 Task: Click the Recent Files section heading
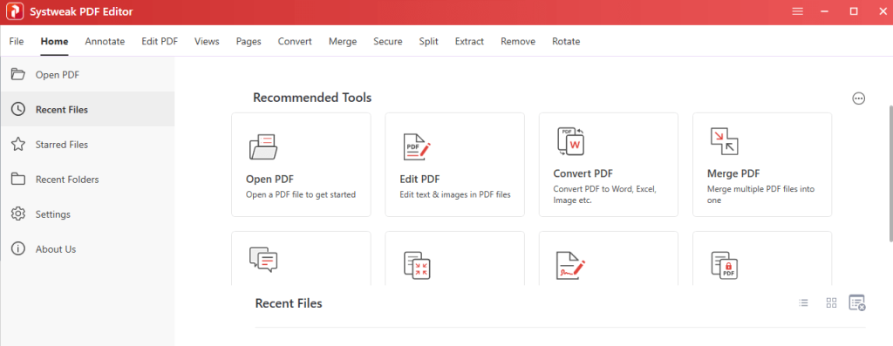click(289, 303)
